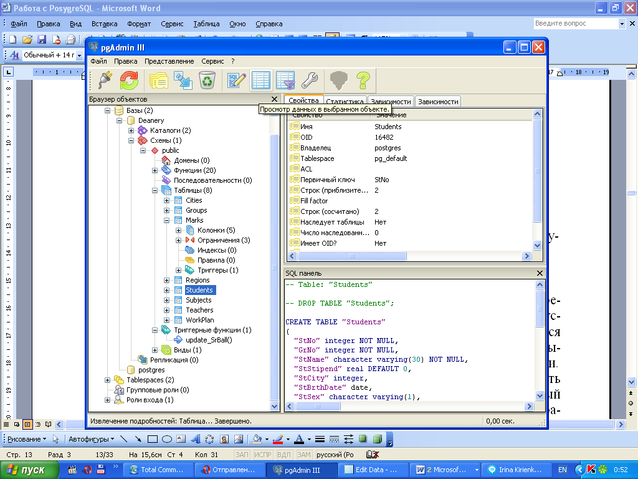Viewport: 638px width, 479px height.
Task: Open filtered data view icon
Action: 285,80
